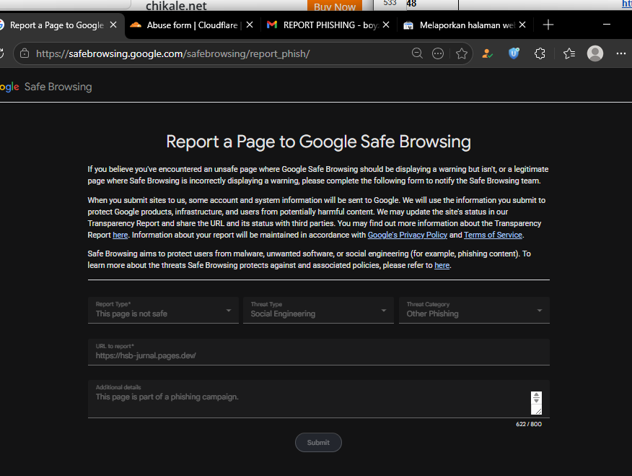Open the Threat Type dropdown
632x476 pixels.
click(x=318, y=310)
